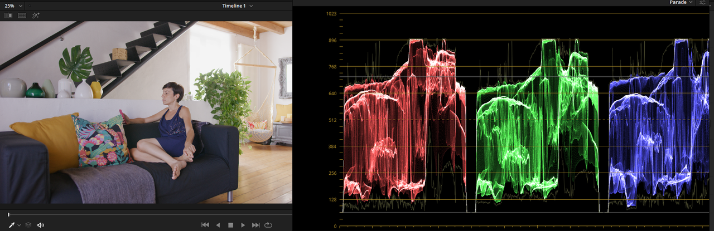Click the 1023 scale label
This screenshot has width=714, height=231.
point(331,13)
